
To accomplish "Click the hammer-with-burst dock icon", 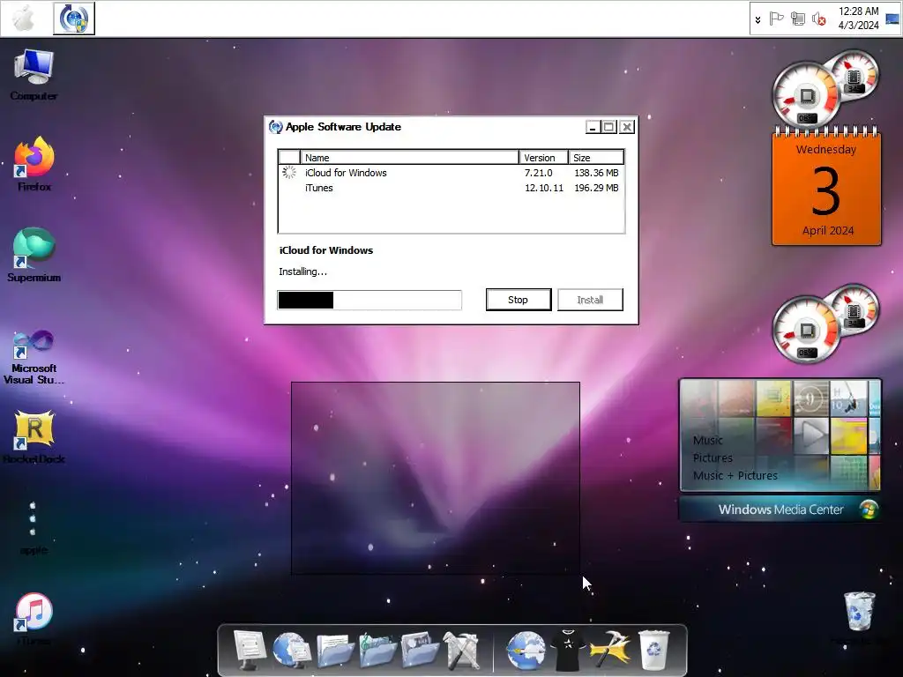I will tap(610, 650).
